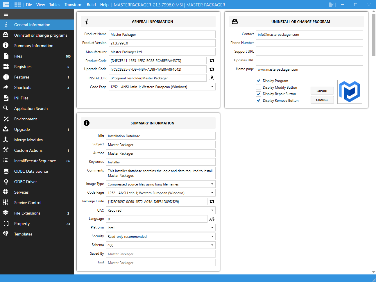The height and width of the screenshot is (282, 376).
Task: Expand the Platform dropdown
Action: tap(212, 228)
